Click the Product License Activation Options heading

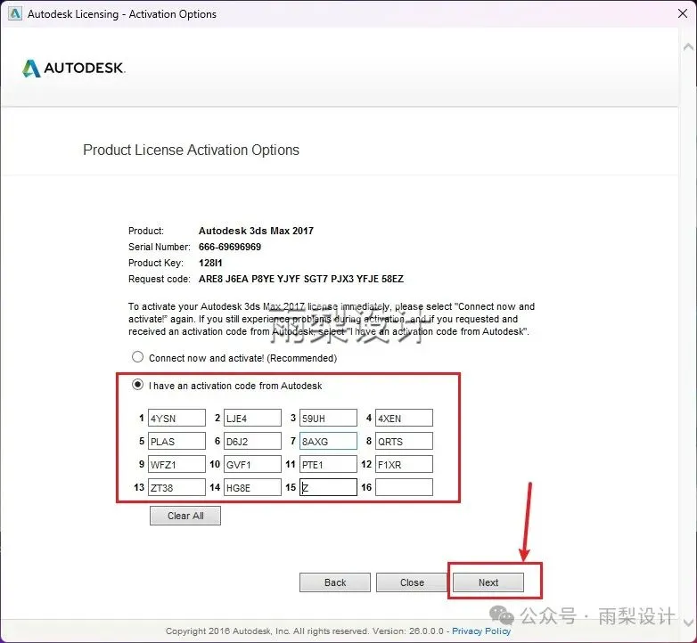click(x=191, y=151)
